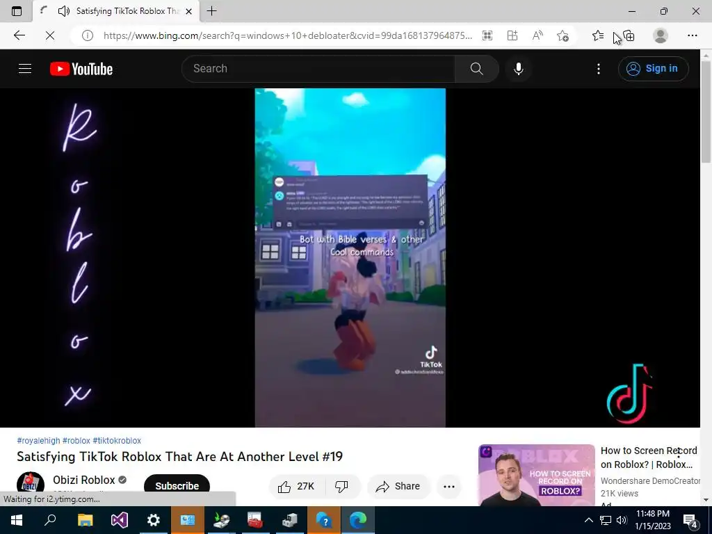Click the Obizi Roblox channel avatar
The width and height of the screenshot is (712, 534).
tap(31, 485)
